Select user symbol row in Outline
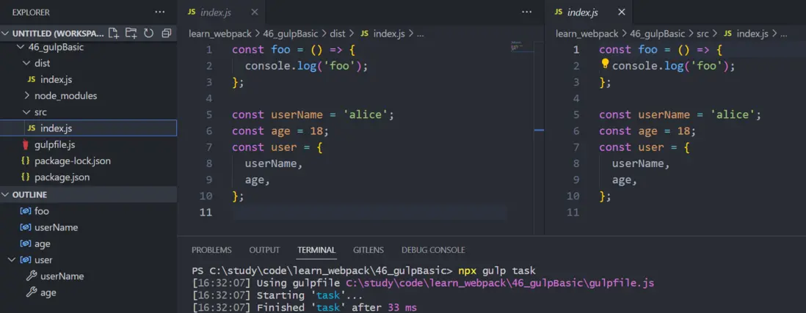The image size is (806, 313). (88, 259)
